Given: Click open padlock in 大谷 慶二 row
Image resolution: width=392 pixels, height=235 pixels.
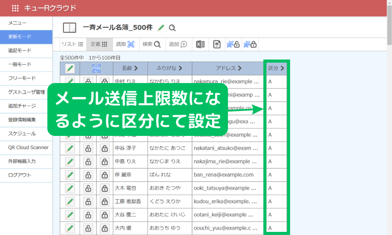Looking at the screenshot, I should click(x=88, y=215).
